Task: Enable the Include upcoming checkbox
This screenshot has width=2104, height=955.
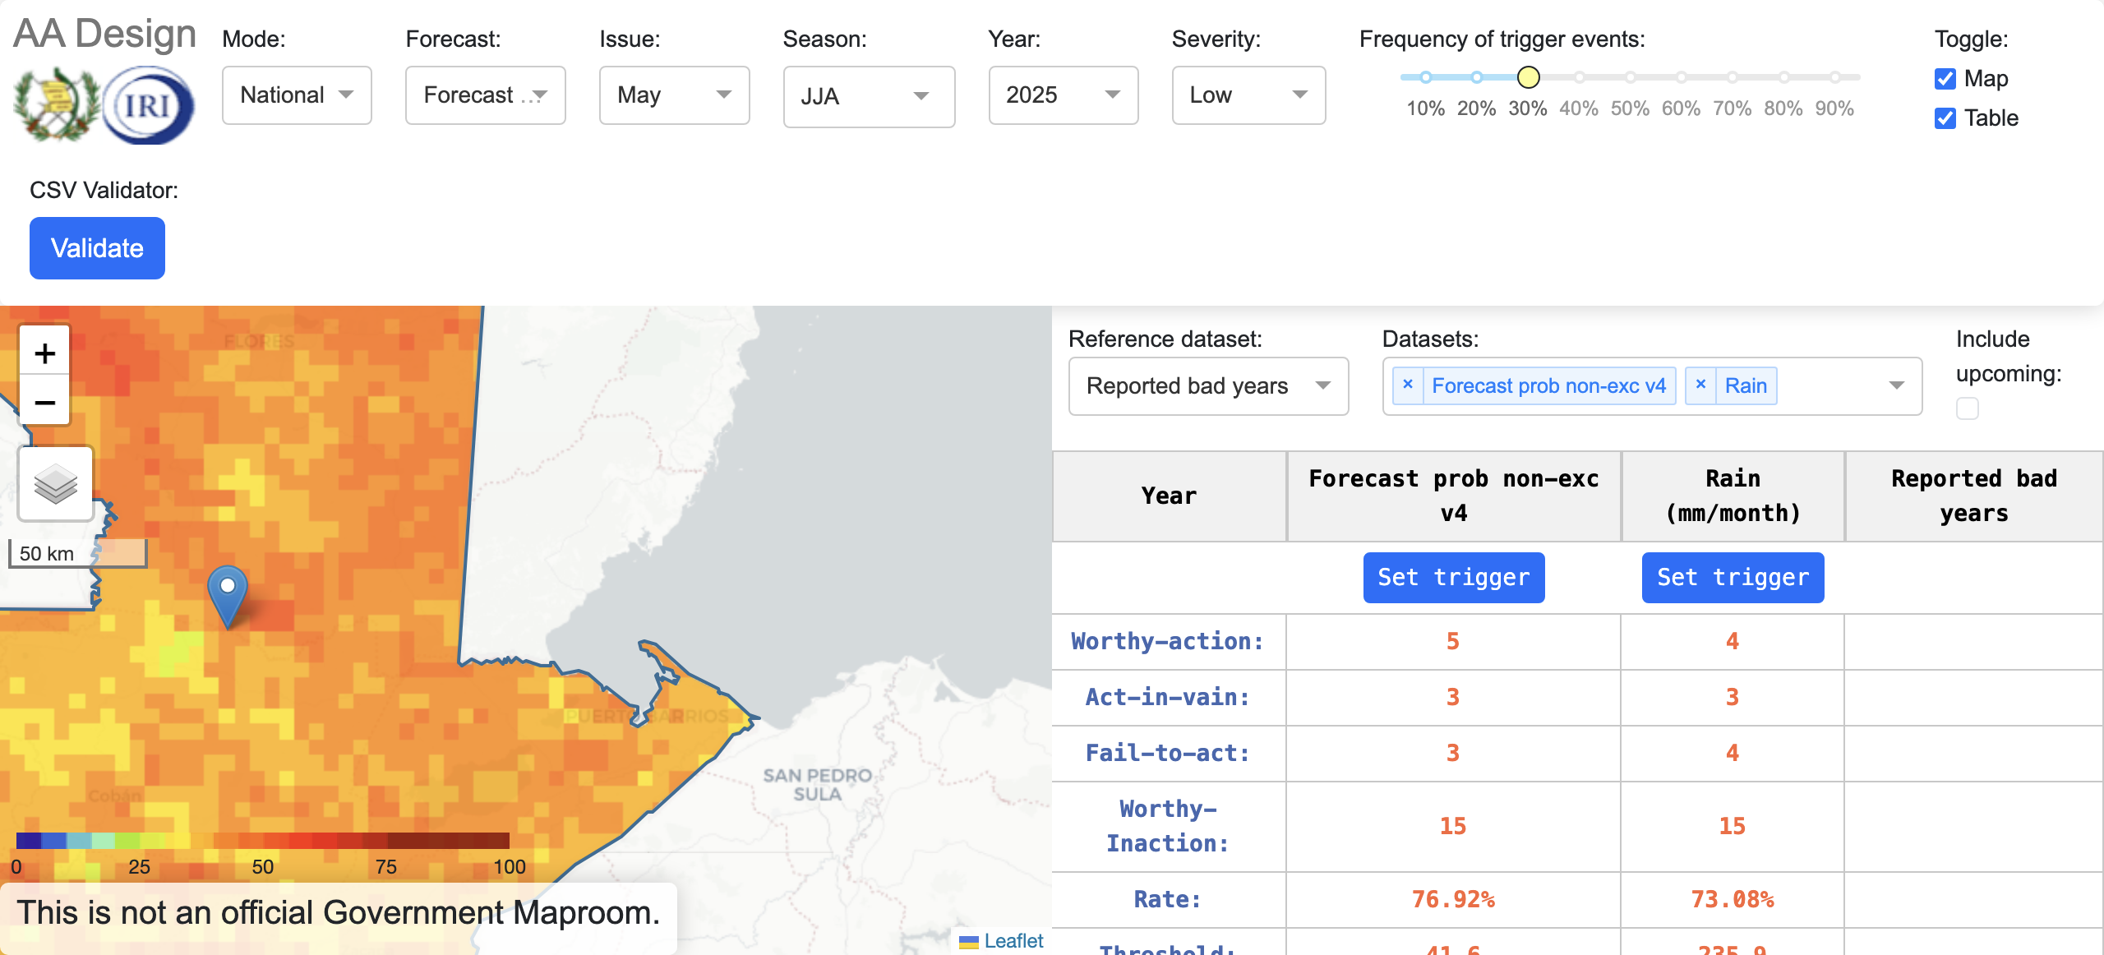Action: click(x=1968, y=408)
